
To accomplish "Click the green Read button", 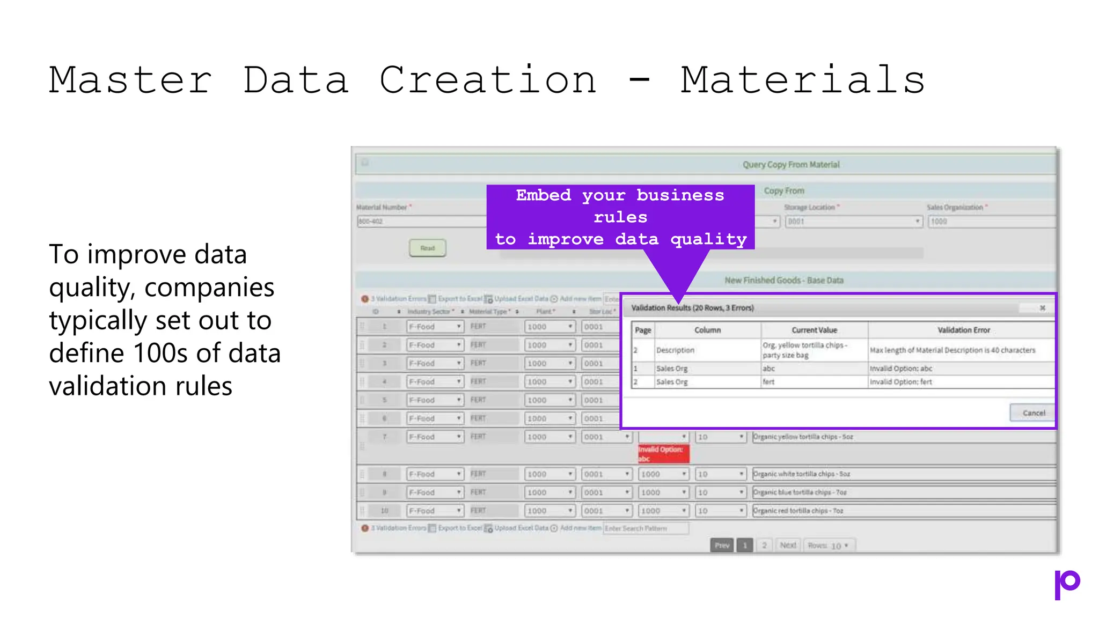I will click(428, 248).
